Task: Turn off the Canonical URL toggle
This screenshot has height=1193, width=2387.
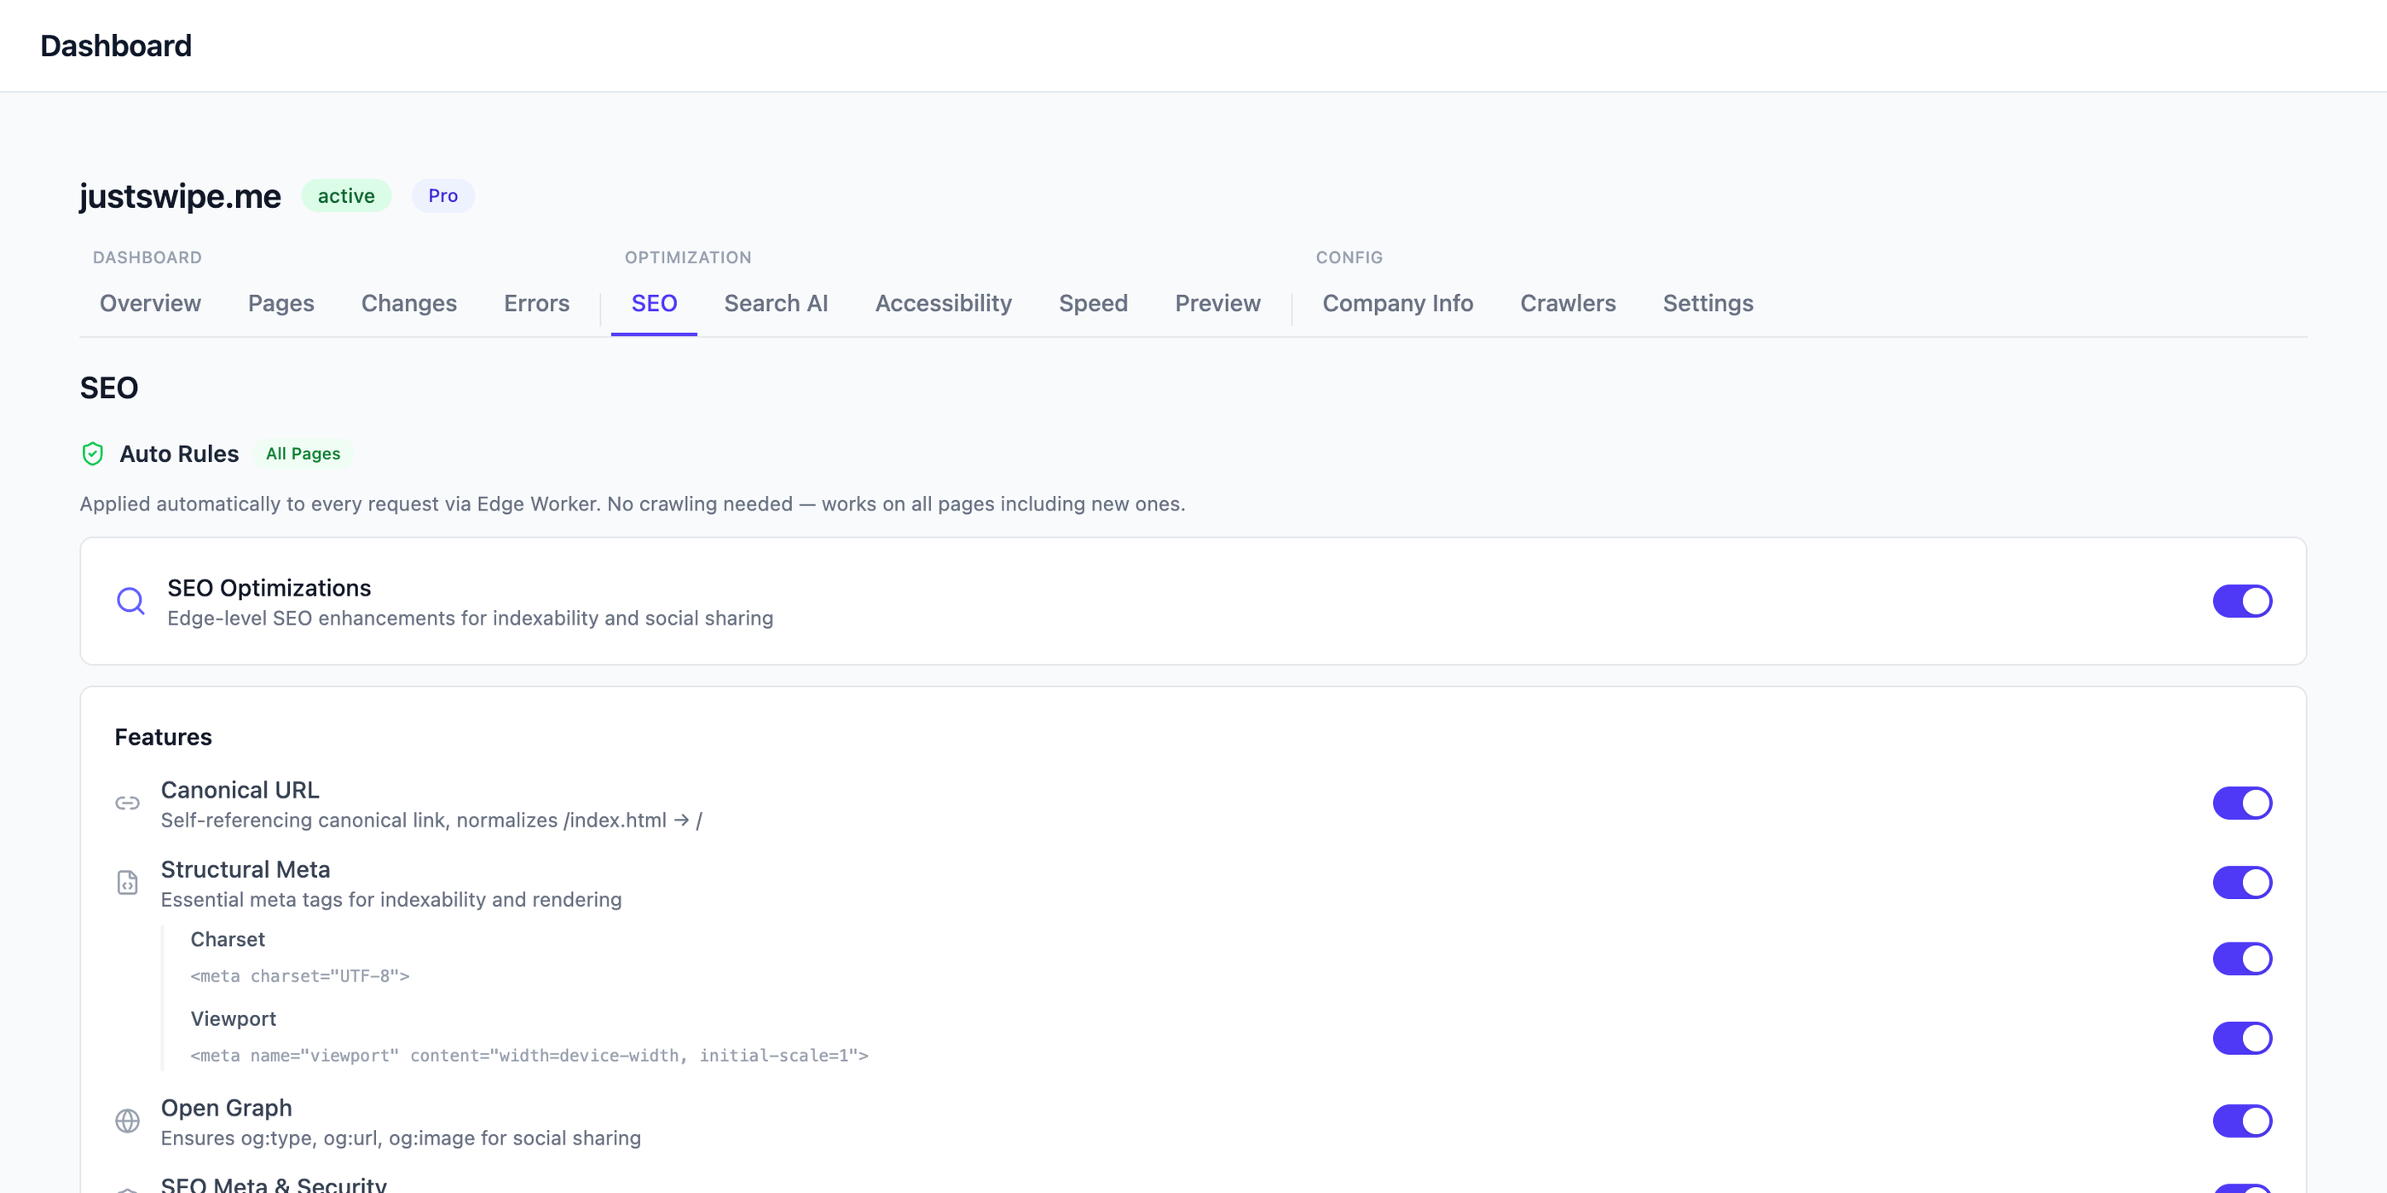Action: 2241,803
